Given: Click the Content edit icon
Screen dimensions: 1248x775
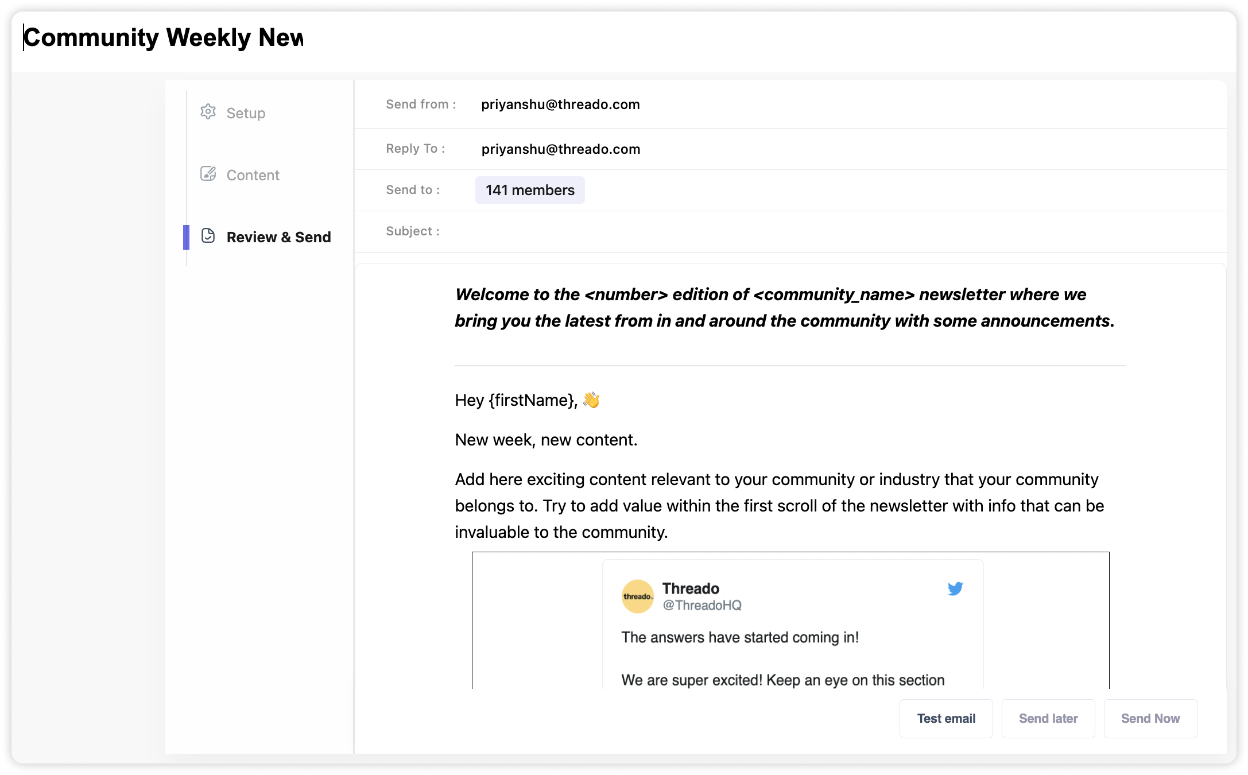Looking at the screenshot, I should [x=208, y=174].
